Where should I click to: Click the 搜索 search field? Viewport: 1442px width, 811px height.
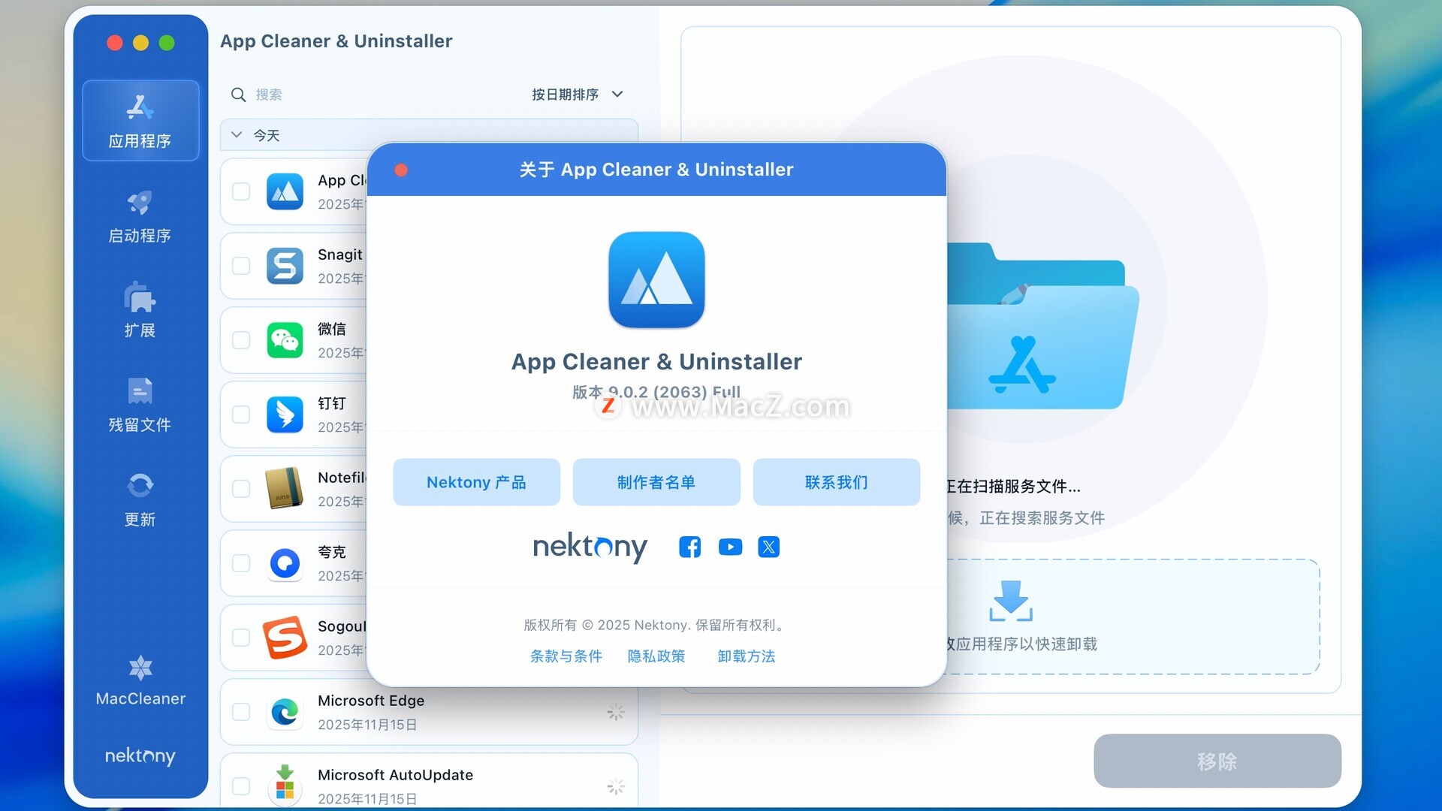tap(376, 95)
